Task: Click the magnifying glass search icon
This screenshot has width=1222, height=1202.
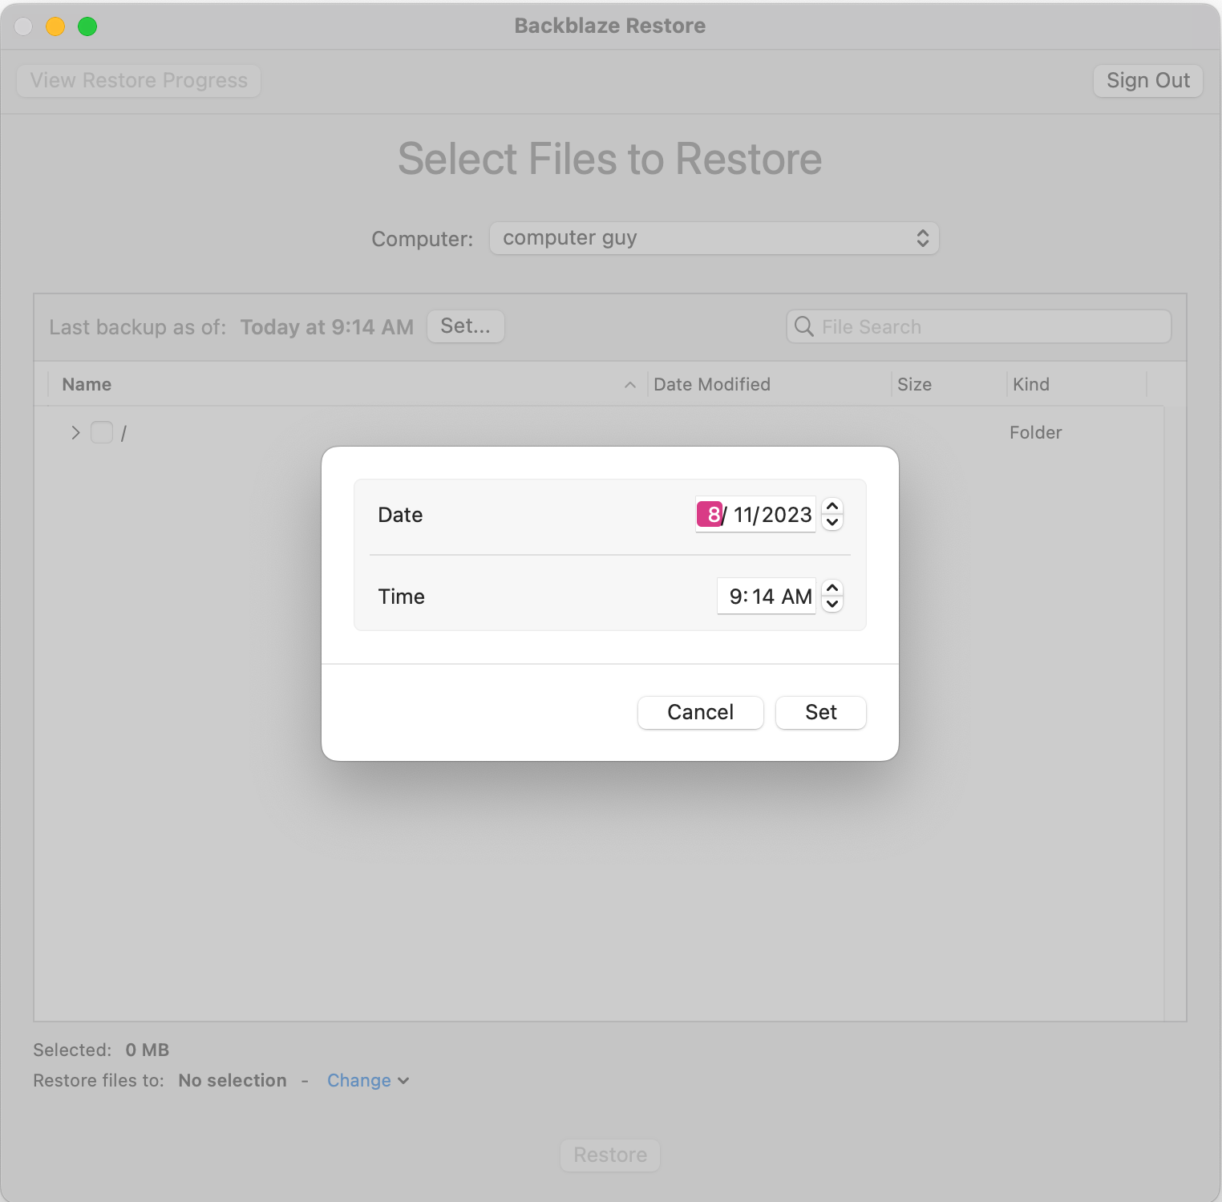Action: (x=803, y=326)
